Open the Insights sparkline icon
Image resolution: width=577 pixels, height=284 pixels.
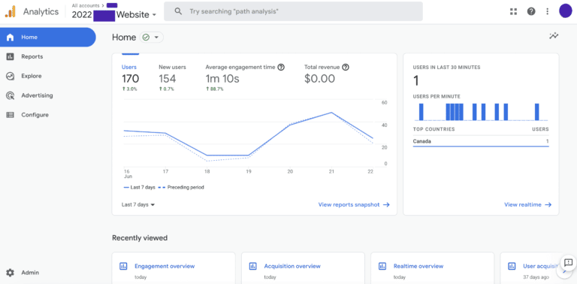(x=554, y=36)
